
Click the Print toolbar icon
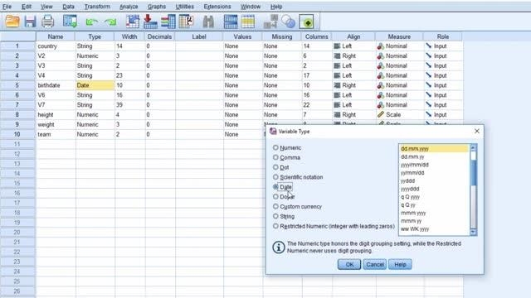tap(48, 22)
